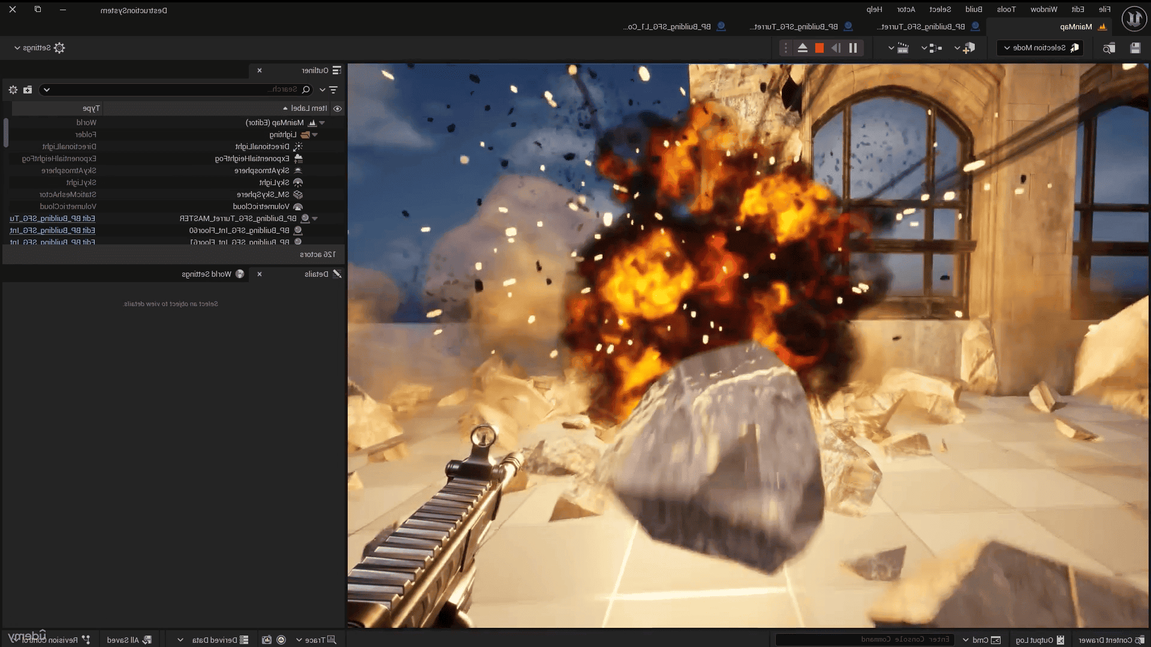
Task: Click the create new folder icon in Outliner
Action: (28, 90)
